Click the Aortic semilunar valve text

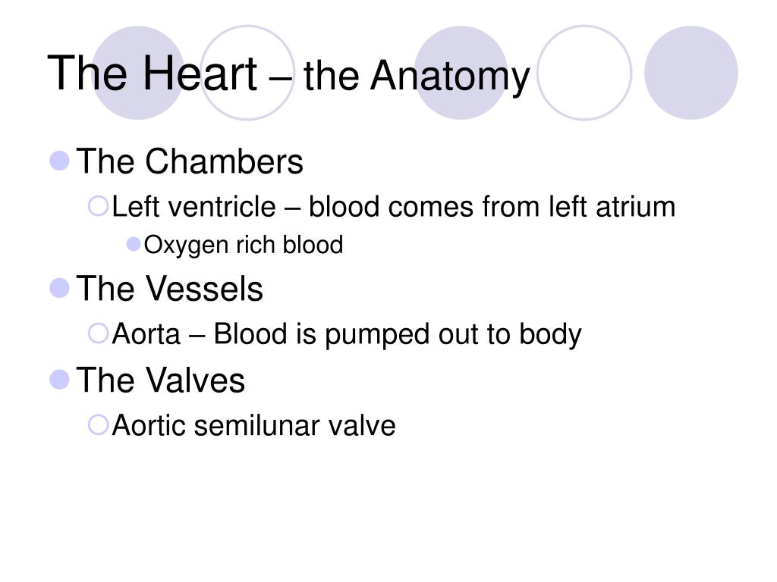(253, 426)
